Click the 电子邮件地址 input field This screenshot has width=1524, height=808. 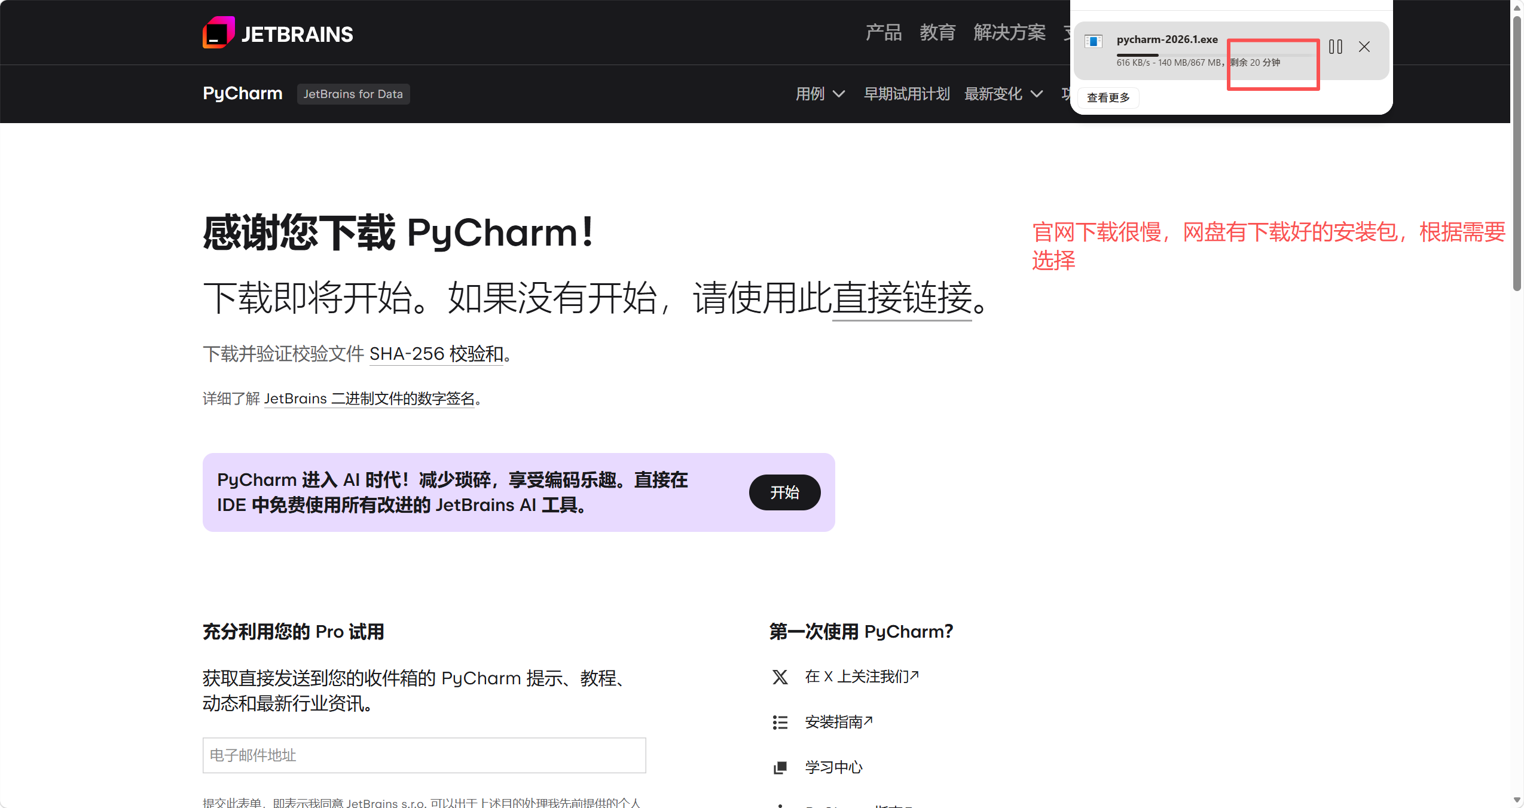point(424,755)
